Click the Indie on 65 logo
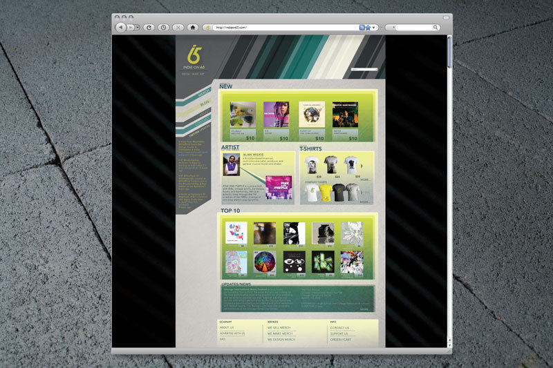Viewport: 553px width, 368px height. (x=194, y=58)
